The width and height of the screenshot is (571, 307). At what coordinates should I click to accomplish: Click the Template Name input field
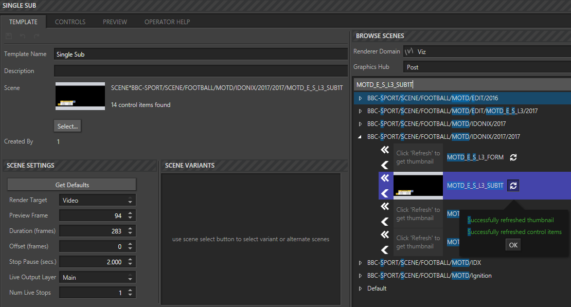(x=201, y=55)
